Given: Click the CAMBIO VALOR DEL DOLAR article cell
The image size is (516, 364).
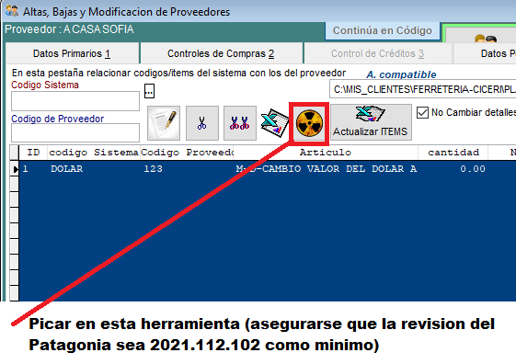Looking at the screenshot, I should 326,169.
